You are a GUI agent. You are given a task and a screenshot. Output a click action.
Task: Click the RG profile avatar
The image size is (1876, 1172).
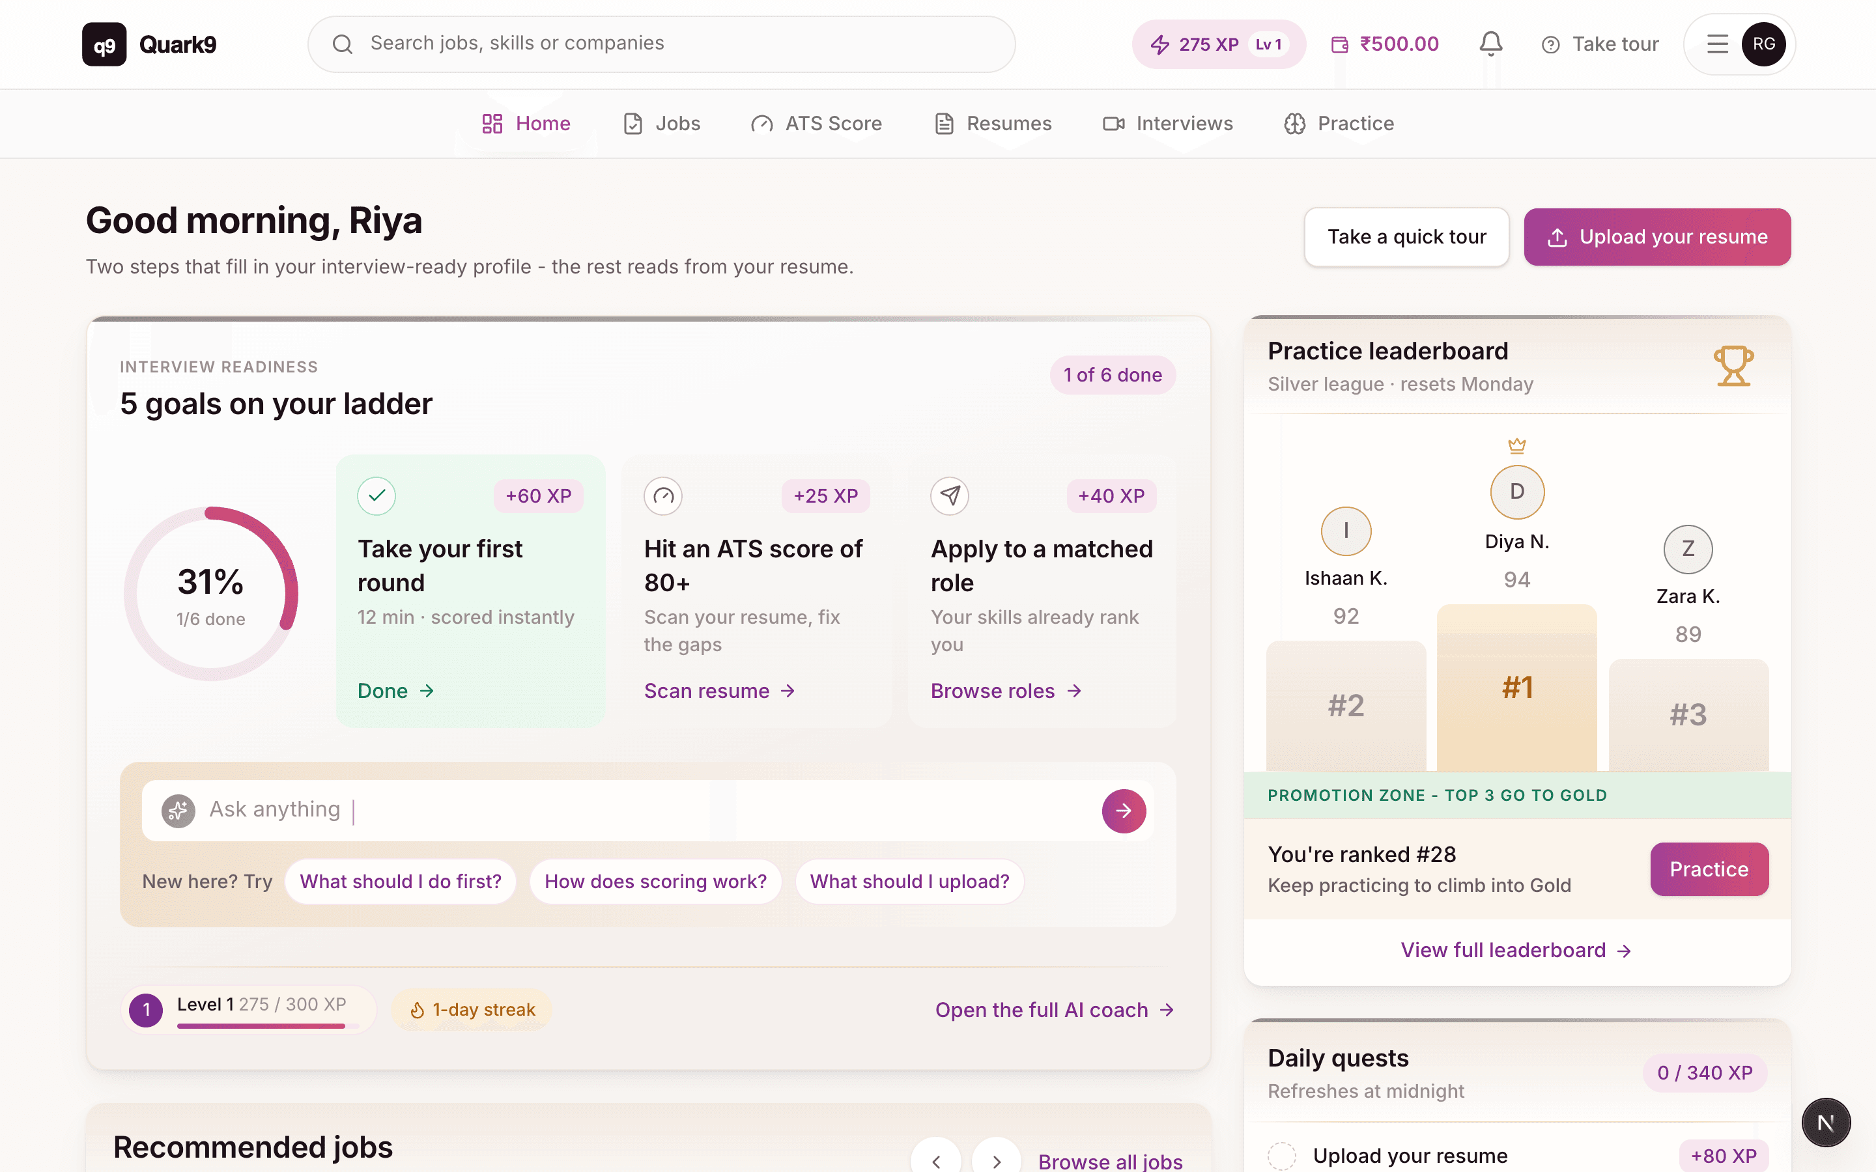[x=1763, y=44]
